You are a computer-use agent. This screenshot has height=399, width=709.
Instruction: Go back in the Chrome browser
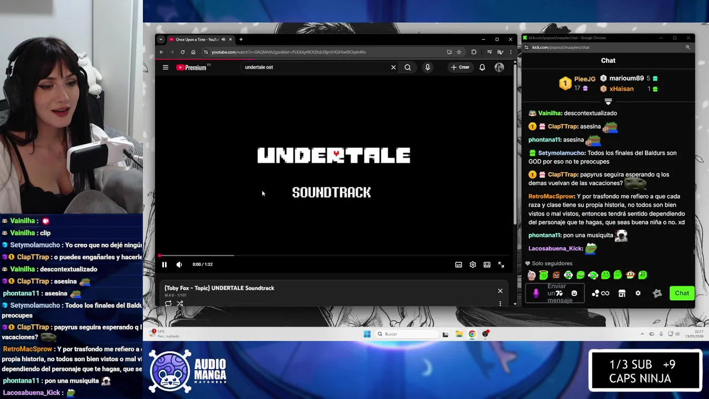coord(162,52)
